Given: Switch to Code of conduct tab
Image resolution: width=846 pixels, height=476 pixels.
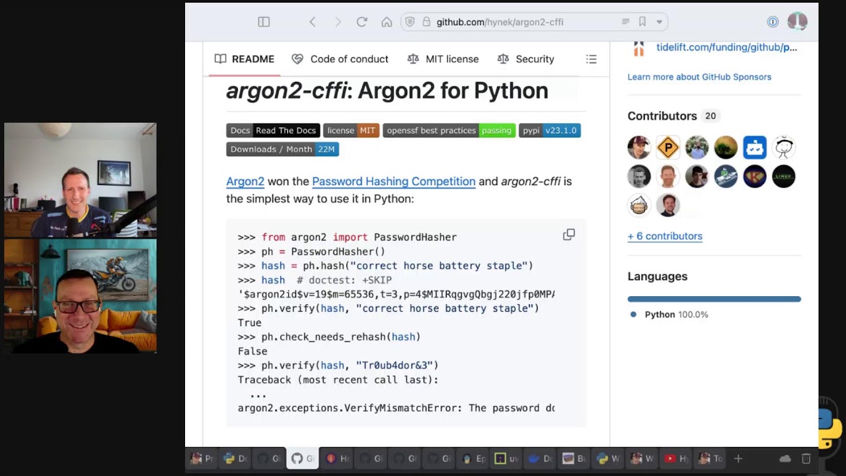Looking at the screenshot, I should (340, 59).
